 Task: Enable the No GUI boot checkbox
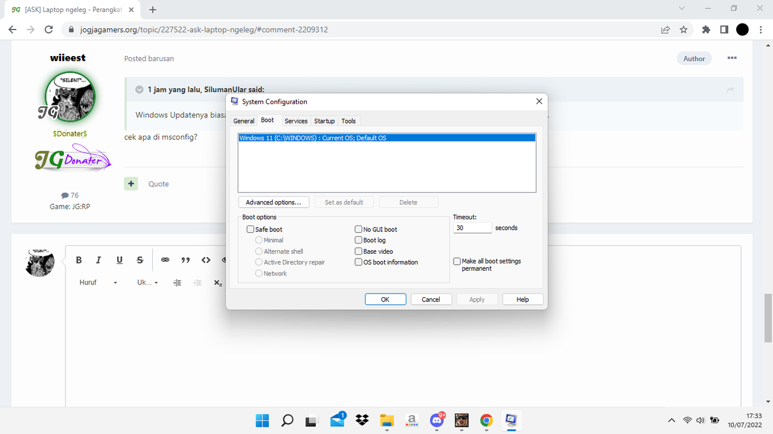pyautogui.click(x=359, y=229)
